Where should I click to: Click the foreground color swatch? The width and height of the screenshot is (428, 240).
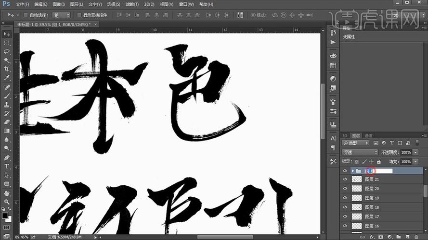coord(5,216)
